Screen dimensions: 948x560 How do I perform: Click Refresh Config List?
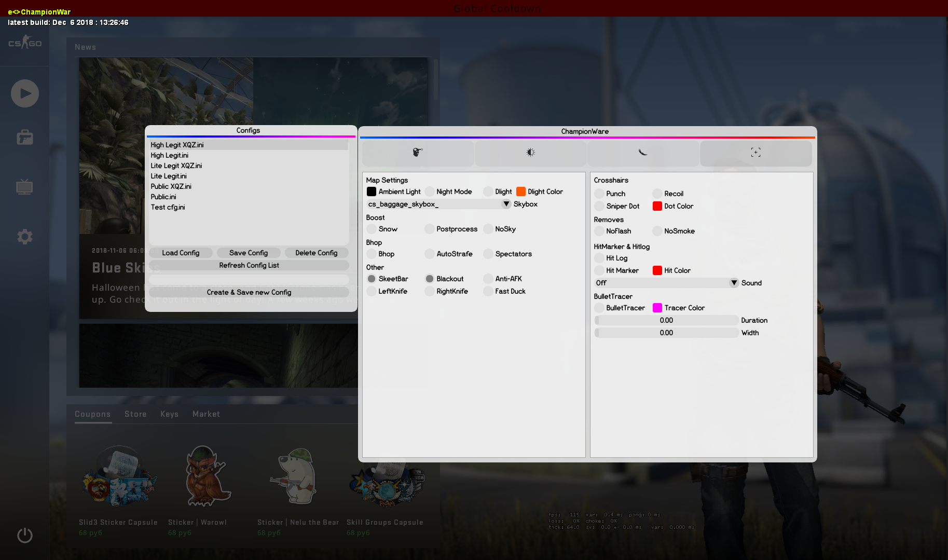point(249,265)
